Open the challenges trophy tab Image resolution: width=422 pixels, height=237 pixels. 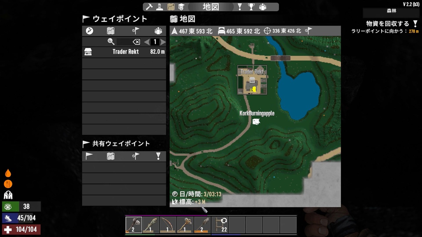(x=251, y=7)
